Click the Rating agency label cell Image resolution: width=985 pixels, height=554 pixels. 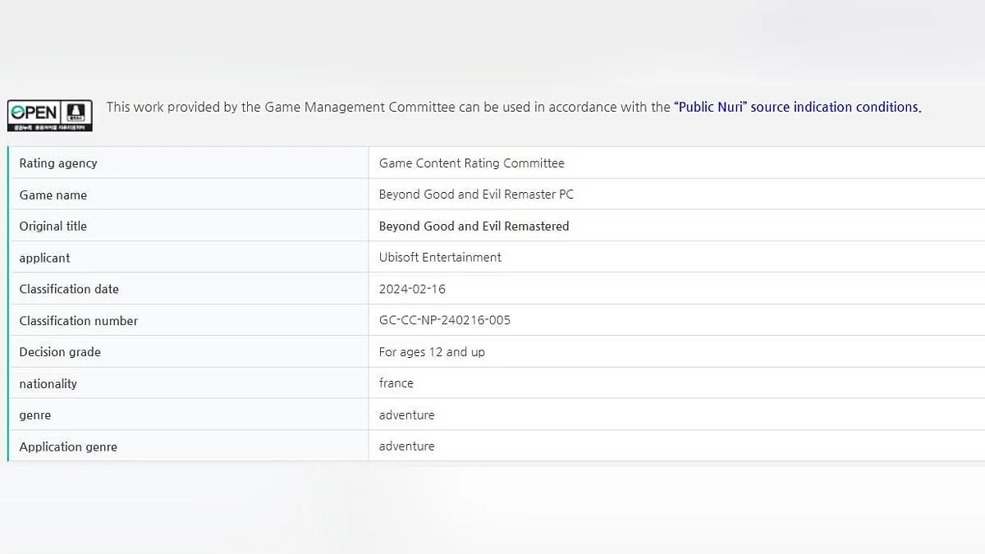pyautogui.click(x=58, y=163)
